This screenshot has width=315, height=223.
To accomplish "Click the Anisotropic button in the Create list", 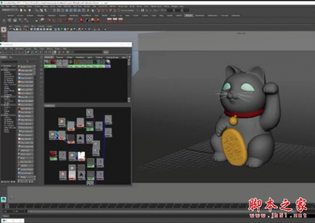I will 26,150.
